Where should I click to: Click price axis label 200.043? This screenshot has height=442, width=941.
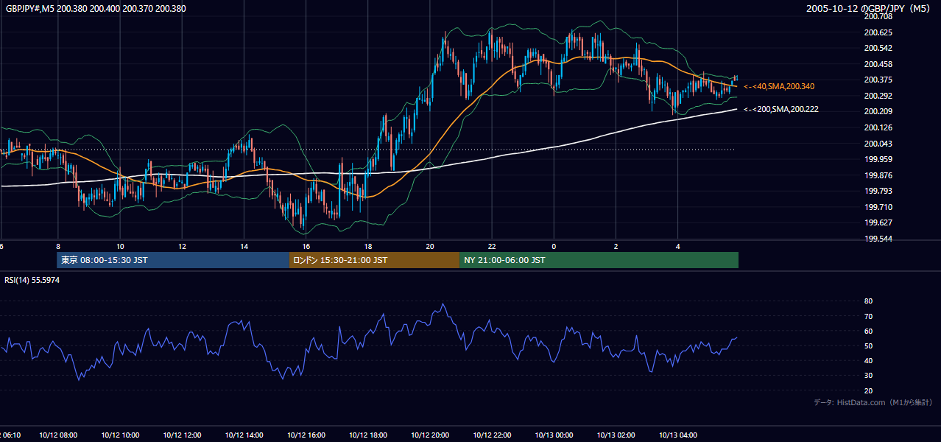point(878,144)
